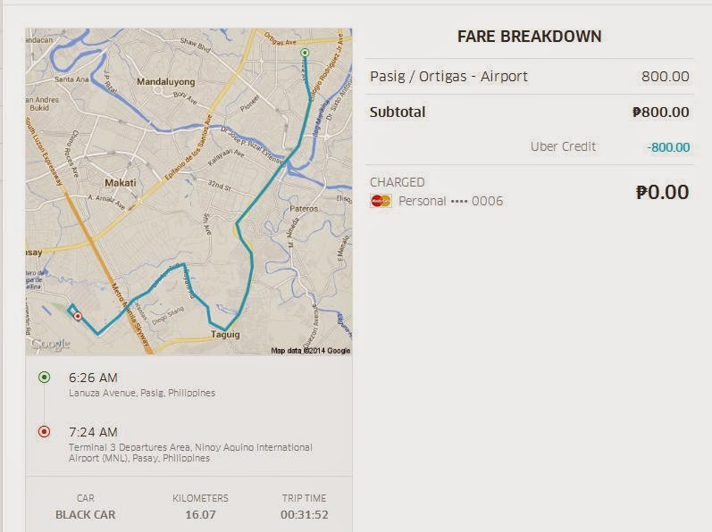This screenshot has width=712, height=532.
Task: Select the Terminal 3 Departures drop-off address
Action: coord(189,452)
